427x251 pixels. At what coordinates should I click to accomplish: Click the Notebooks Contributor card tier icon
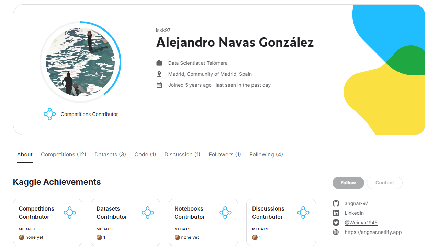tap(225, 213)
